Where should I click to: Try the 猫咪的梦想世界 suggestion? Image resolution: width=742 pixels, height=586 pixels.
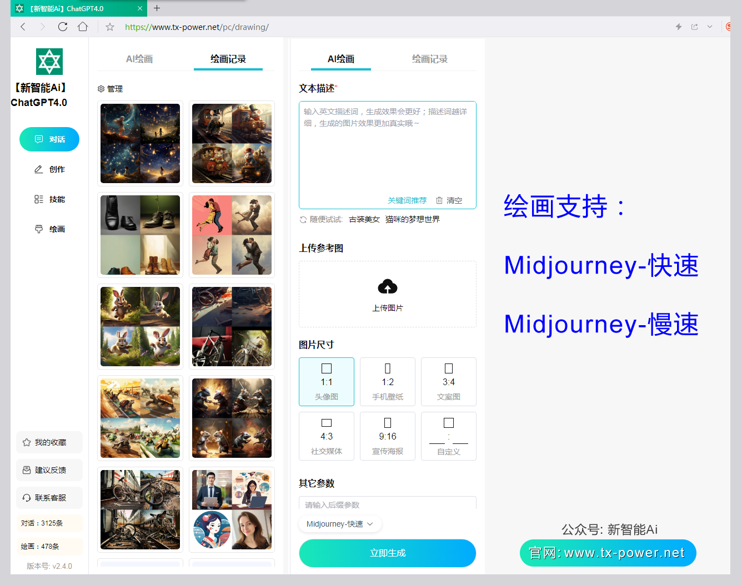coord(413,220)
